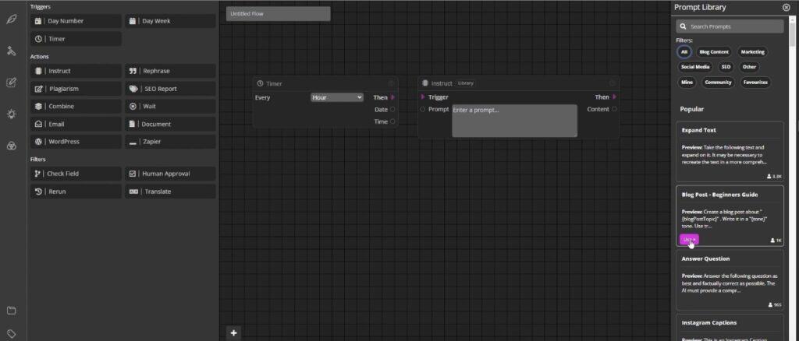
Task: Add the WordPress action block
Action: (x=76, y=141)
